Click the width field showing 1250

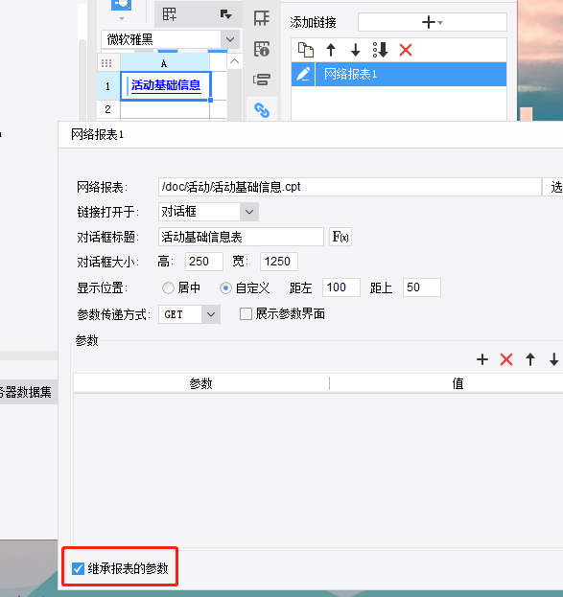pos(279,262)
